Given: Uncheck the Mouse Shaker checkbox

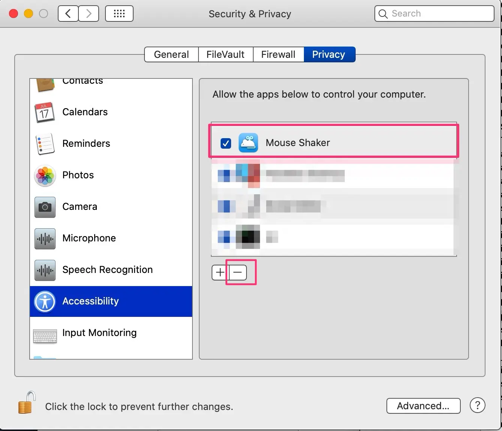Looking at the screenshot, I should click(226, 143).
